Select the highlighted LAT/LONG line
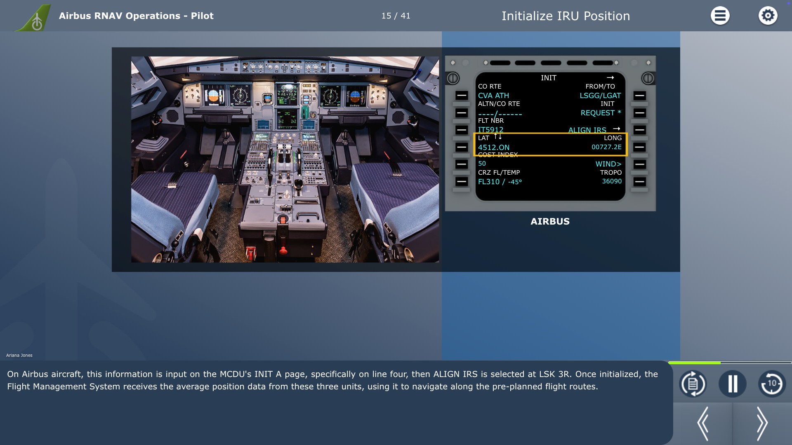This screenshot has width=792, height=445. point(550,144)
